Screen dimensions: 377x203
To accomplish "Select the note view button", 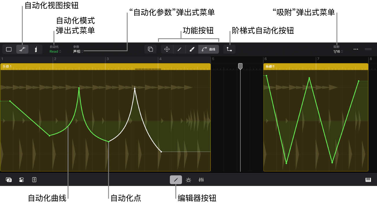I will click(x=36, y=49).
